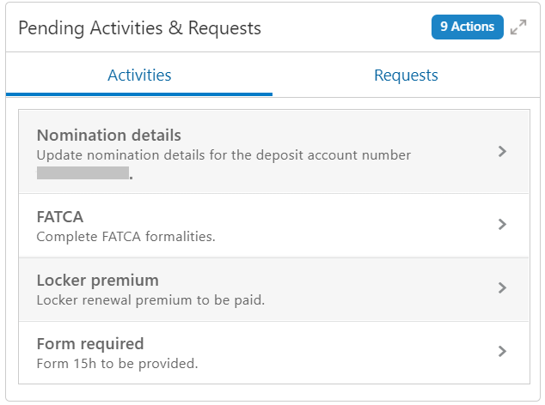Click the Locker premium chevron arrow
The image size is (545, 405).
click(503, 288)
